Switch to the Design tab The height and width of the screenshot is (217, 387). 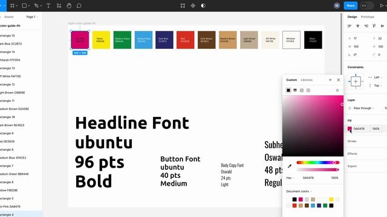(352, 17)
